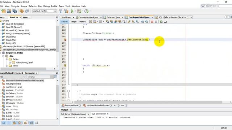Click the Find Selection magnifier icon in editor toolbar

tap(108, 22)
